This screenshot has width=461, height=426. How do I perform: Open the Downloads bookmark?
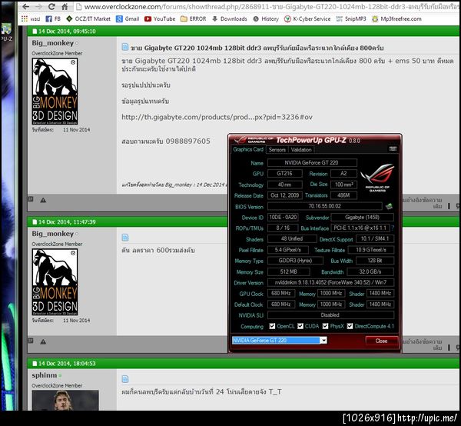(229, 18)
